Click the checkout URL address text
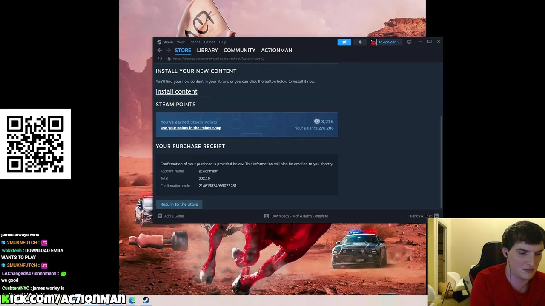Viewport: 545px width, 306px height. (218, 59)
